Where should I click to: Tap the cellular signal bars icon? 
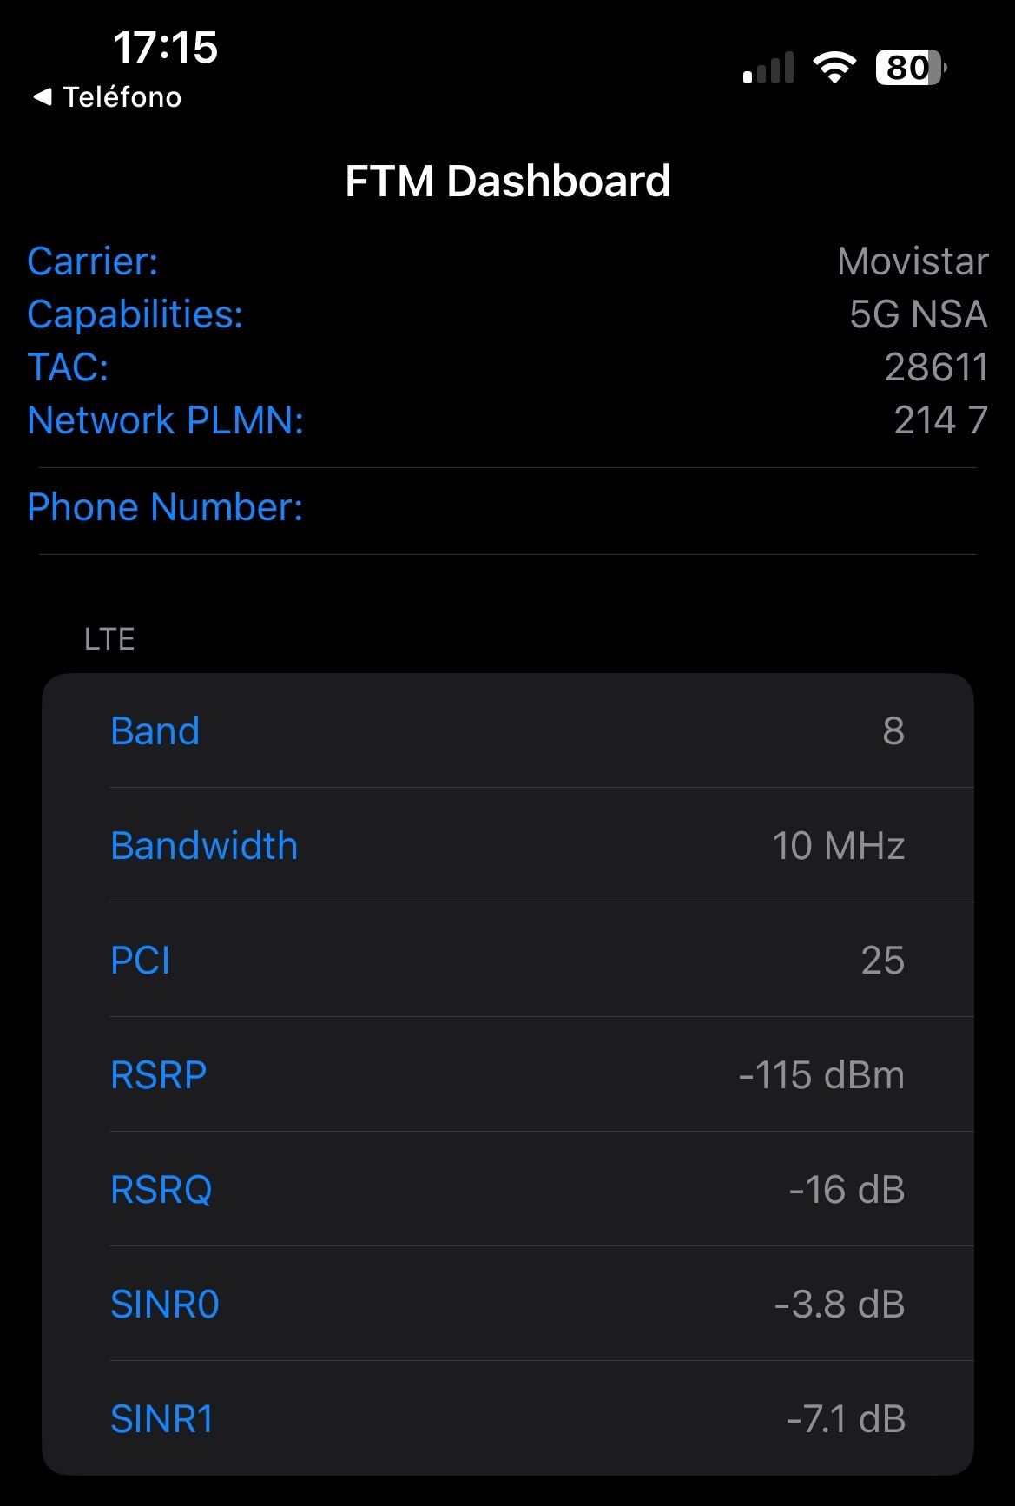click(768, 68)
